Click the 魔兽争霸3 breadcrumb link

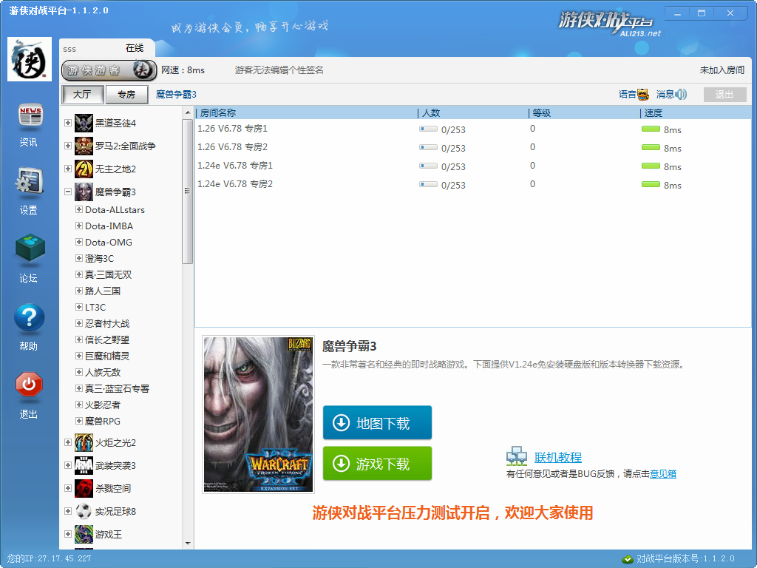pos(176,94)
